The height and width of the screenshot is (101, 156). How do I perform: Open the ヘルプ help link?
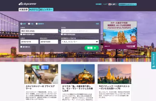[x=105, y=4]
